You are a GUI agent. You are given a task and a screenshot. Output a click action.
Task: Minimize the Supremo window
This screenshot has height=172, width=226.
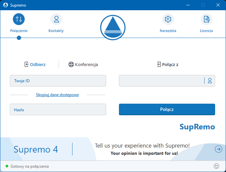[x=188, y=5]
